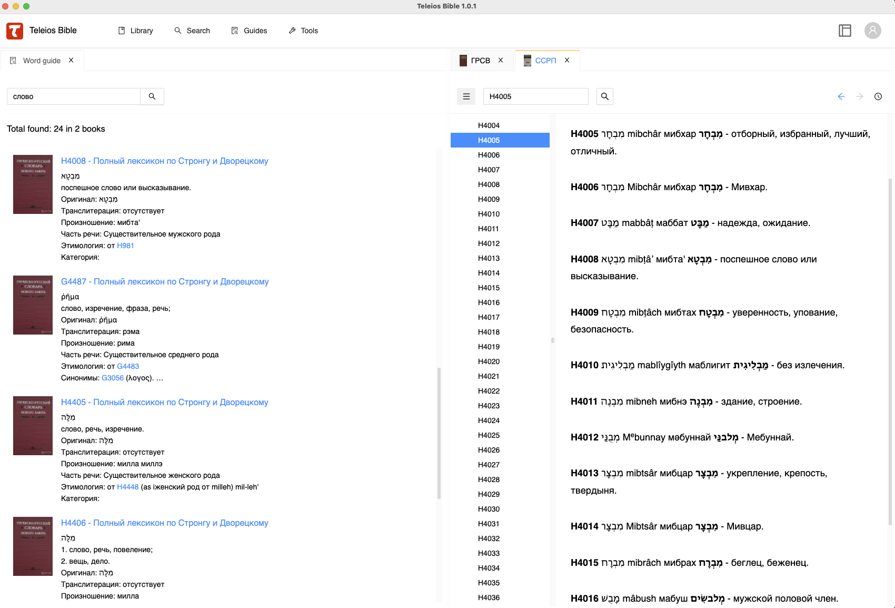The image size is (895, 608).
Task: Run search with the H4005 magnifier button
Action: [604, 96]
